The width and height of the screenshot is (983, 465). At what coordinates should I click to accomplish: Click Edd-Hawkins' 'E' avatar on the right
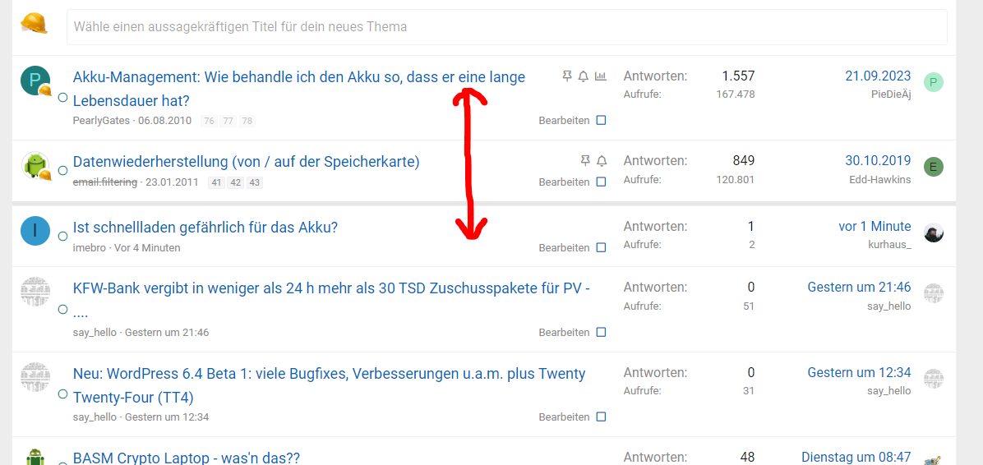point(934,167)
